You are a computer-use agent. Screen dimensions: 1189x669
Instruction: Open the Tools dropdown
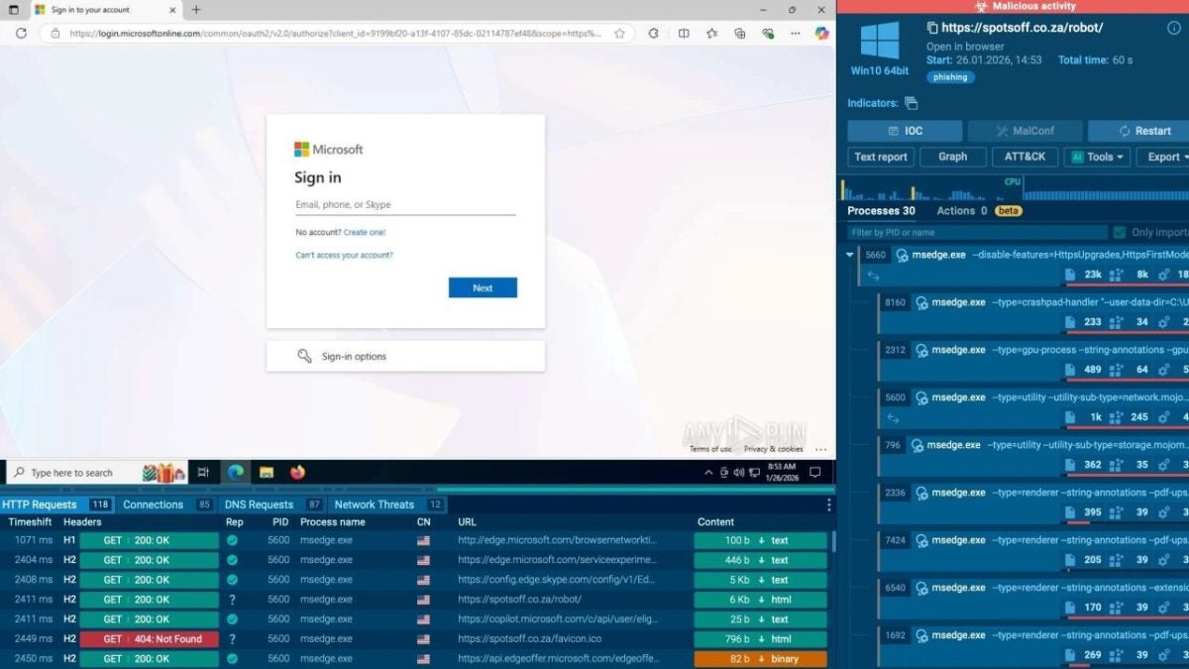[1097, 157]
